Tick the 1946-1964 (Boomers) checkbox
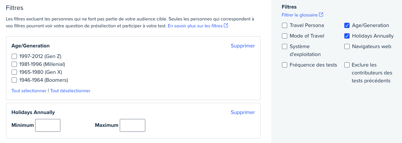 point(14,80)
